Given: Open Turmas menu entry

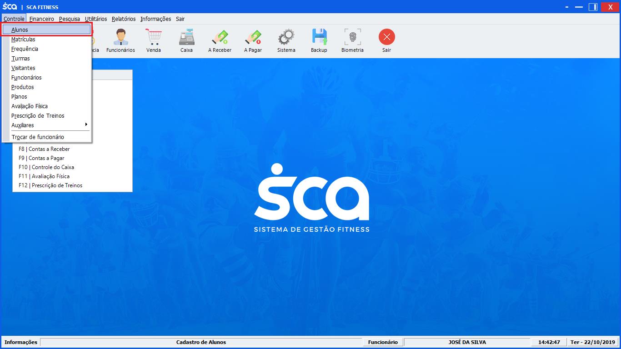Looking at the screenshot, I should (47, 58).
